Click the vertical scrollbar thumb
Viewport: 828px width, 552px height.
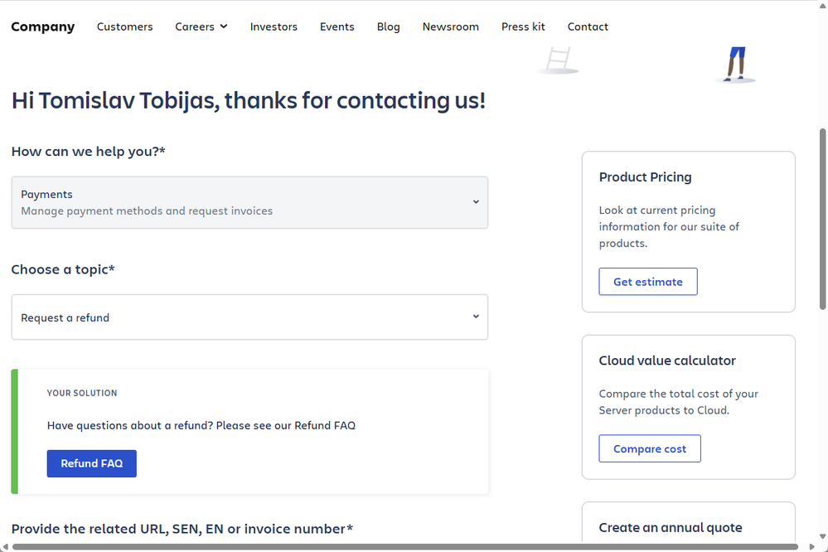point(823,219)
